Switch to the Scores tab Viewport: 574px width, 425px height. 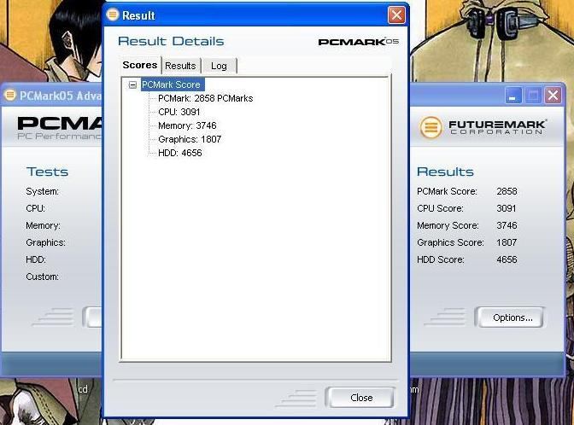pos(139,65)
